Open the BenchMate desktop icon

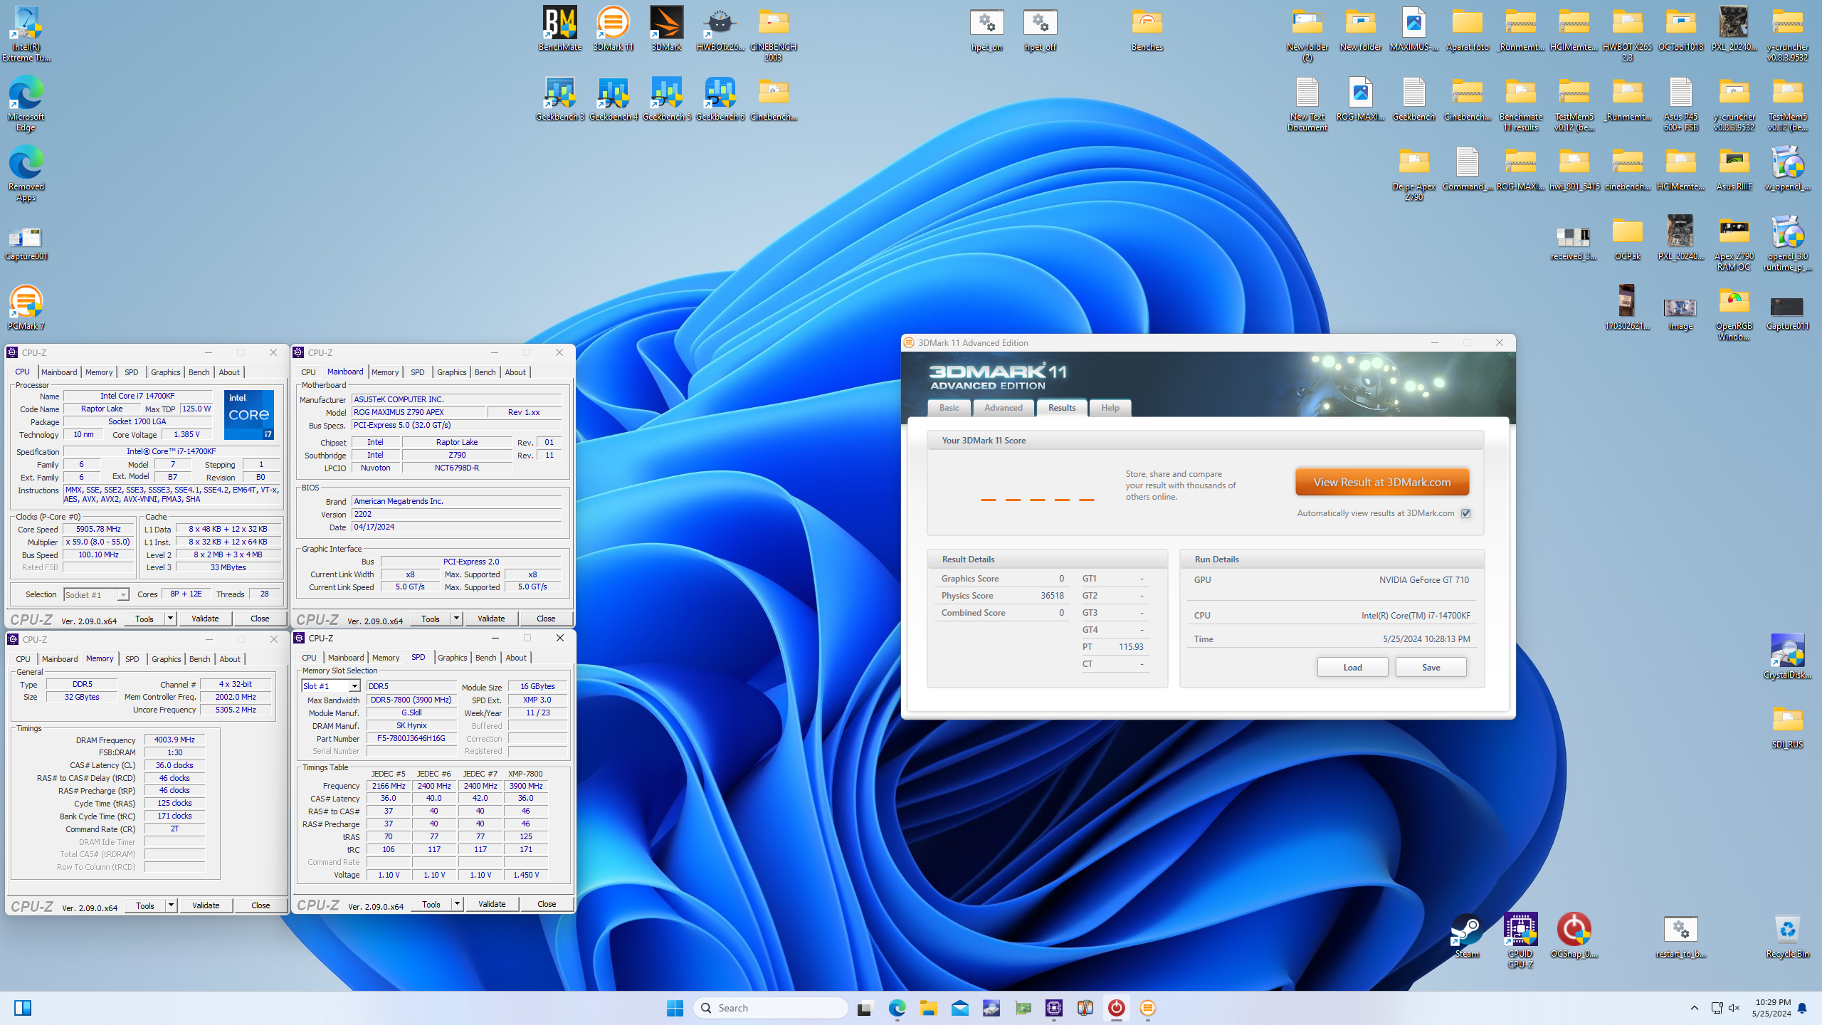pyautogui.click(x=559, y=28)
